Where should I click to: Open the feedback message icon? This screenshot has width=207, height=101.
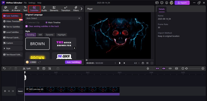point(162,3)
